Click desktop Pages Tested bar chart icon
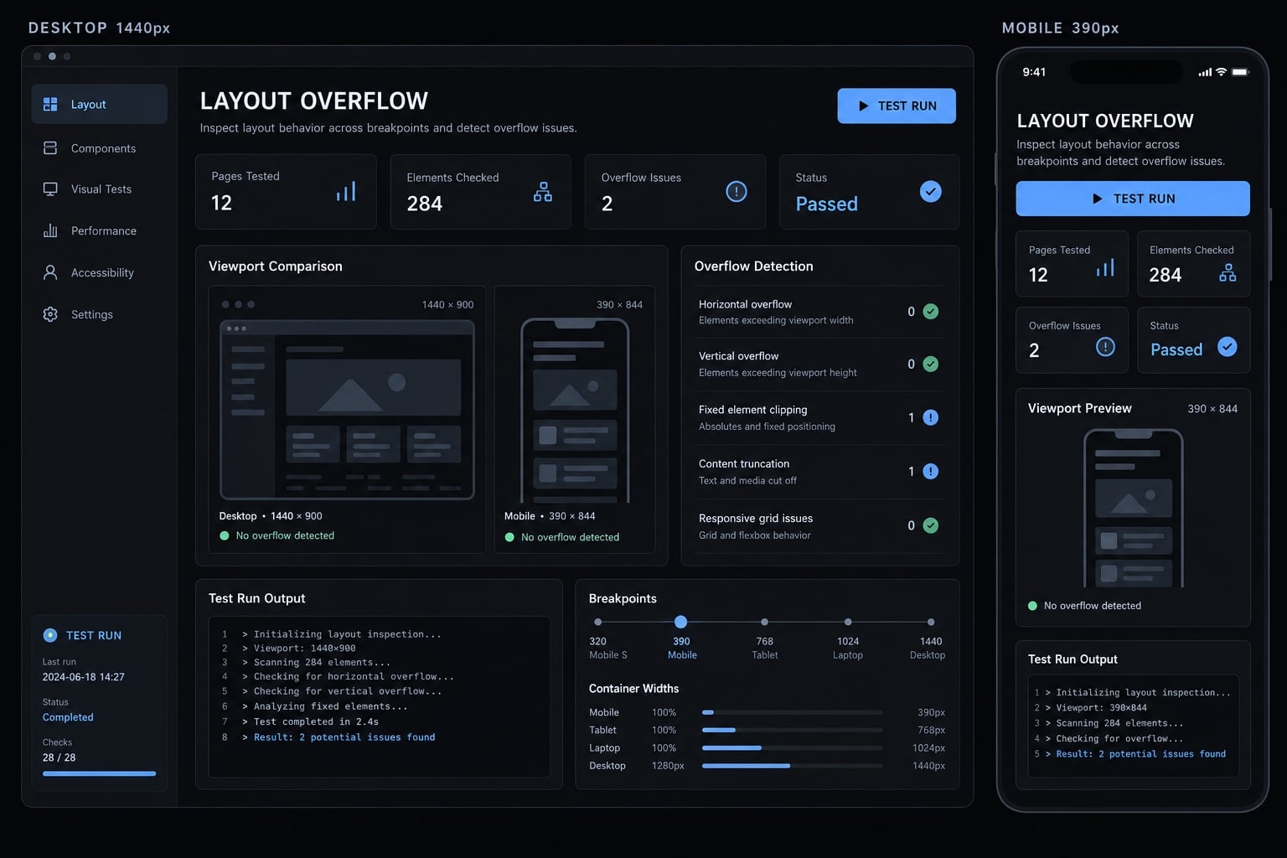The width and height of the screenshot is (1287, 858). pos(346,192)
